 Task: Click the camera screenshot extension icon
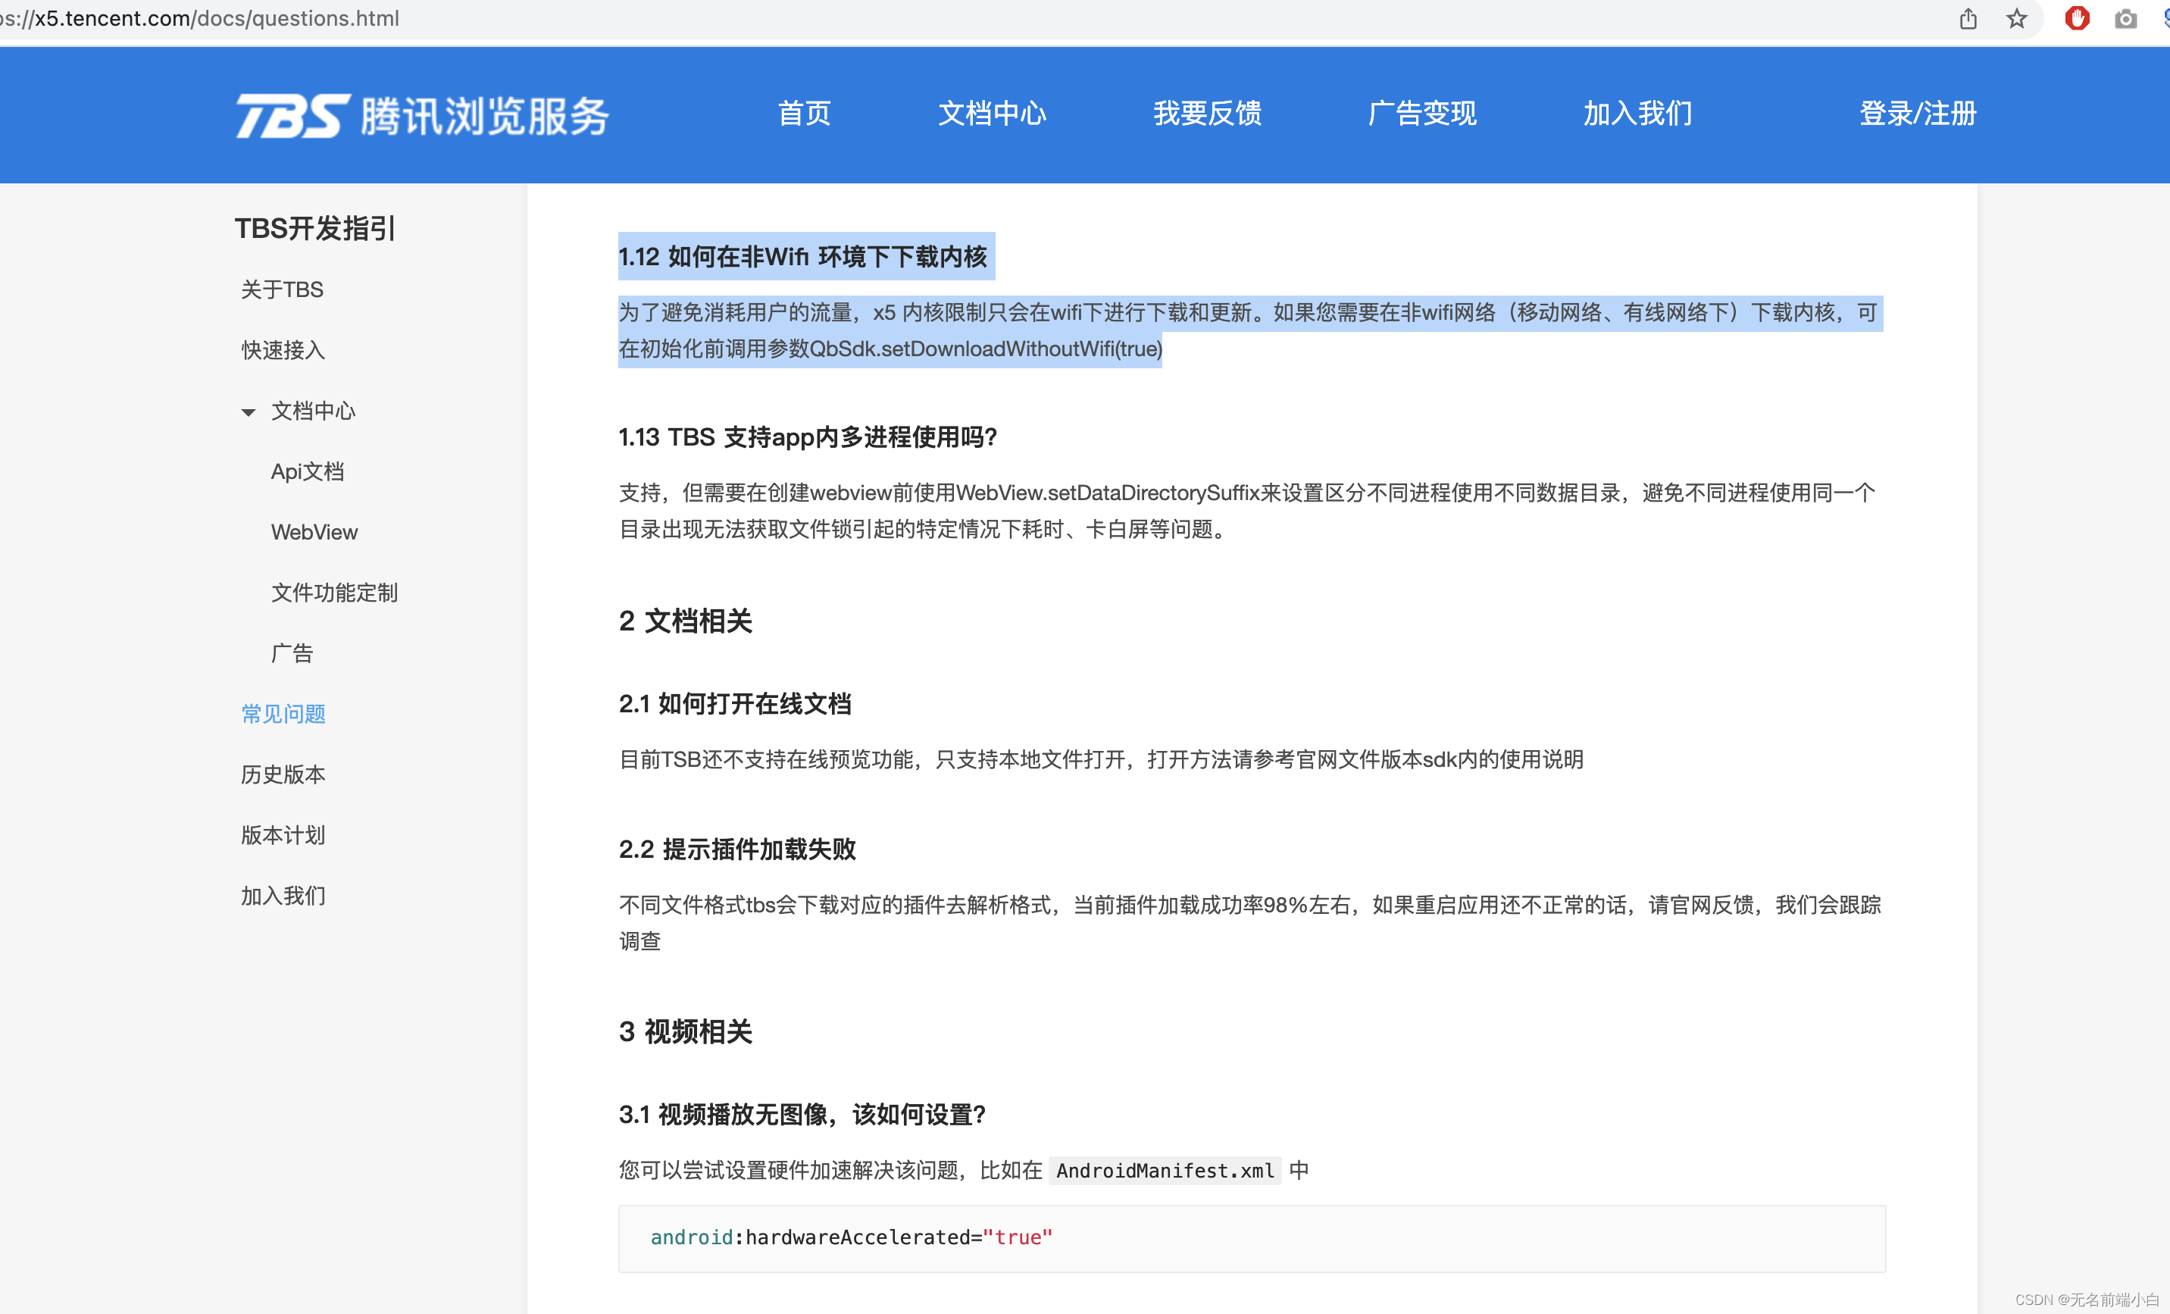click(x=2127, y=18)
